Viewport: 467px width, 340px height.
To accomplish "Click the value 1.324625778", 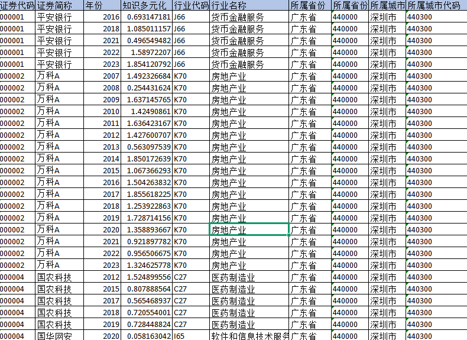I will [149, 265].
